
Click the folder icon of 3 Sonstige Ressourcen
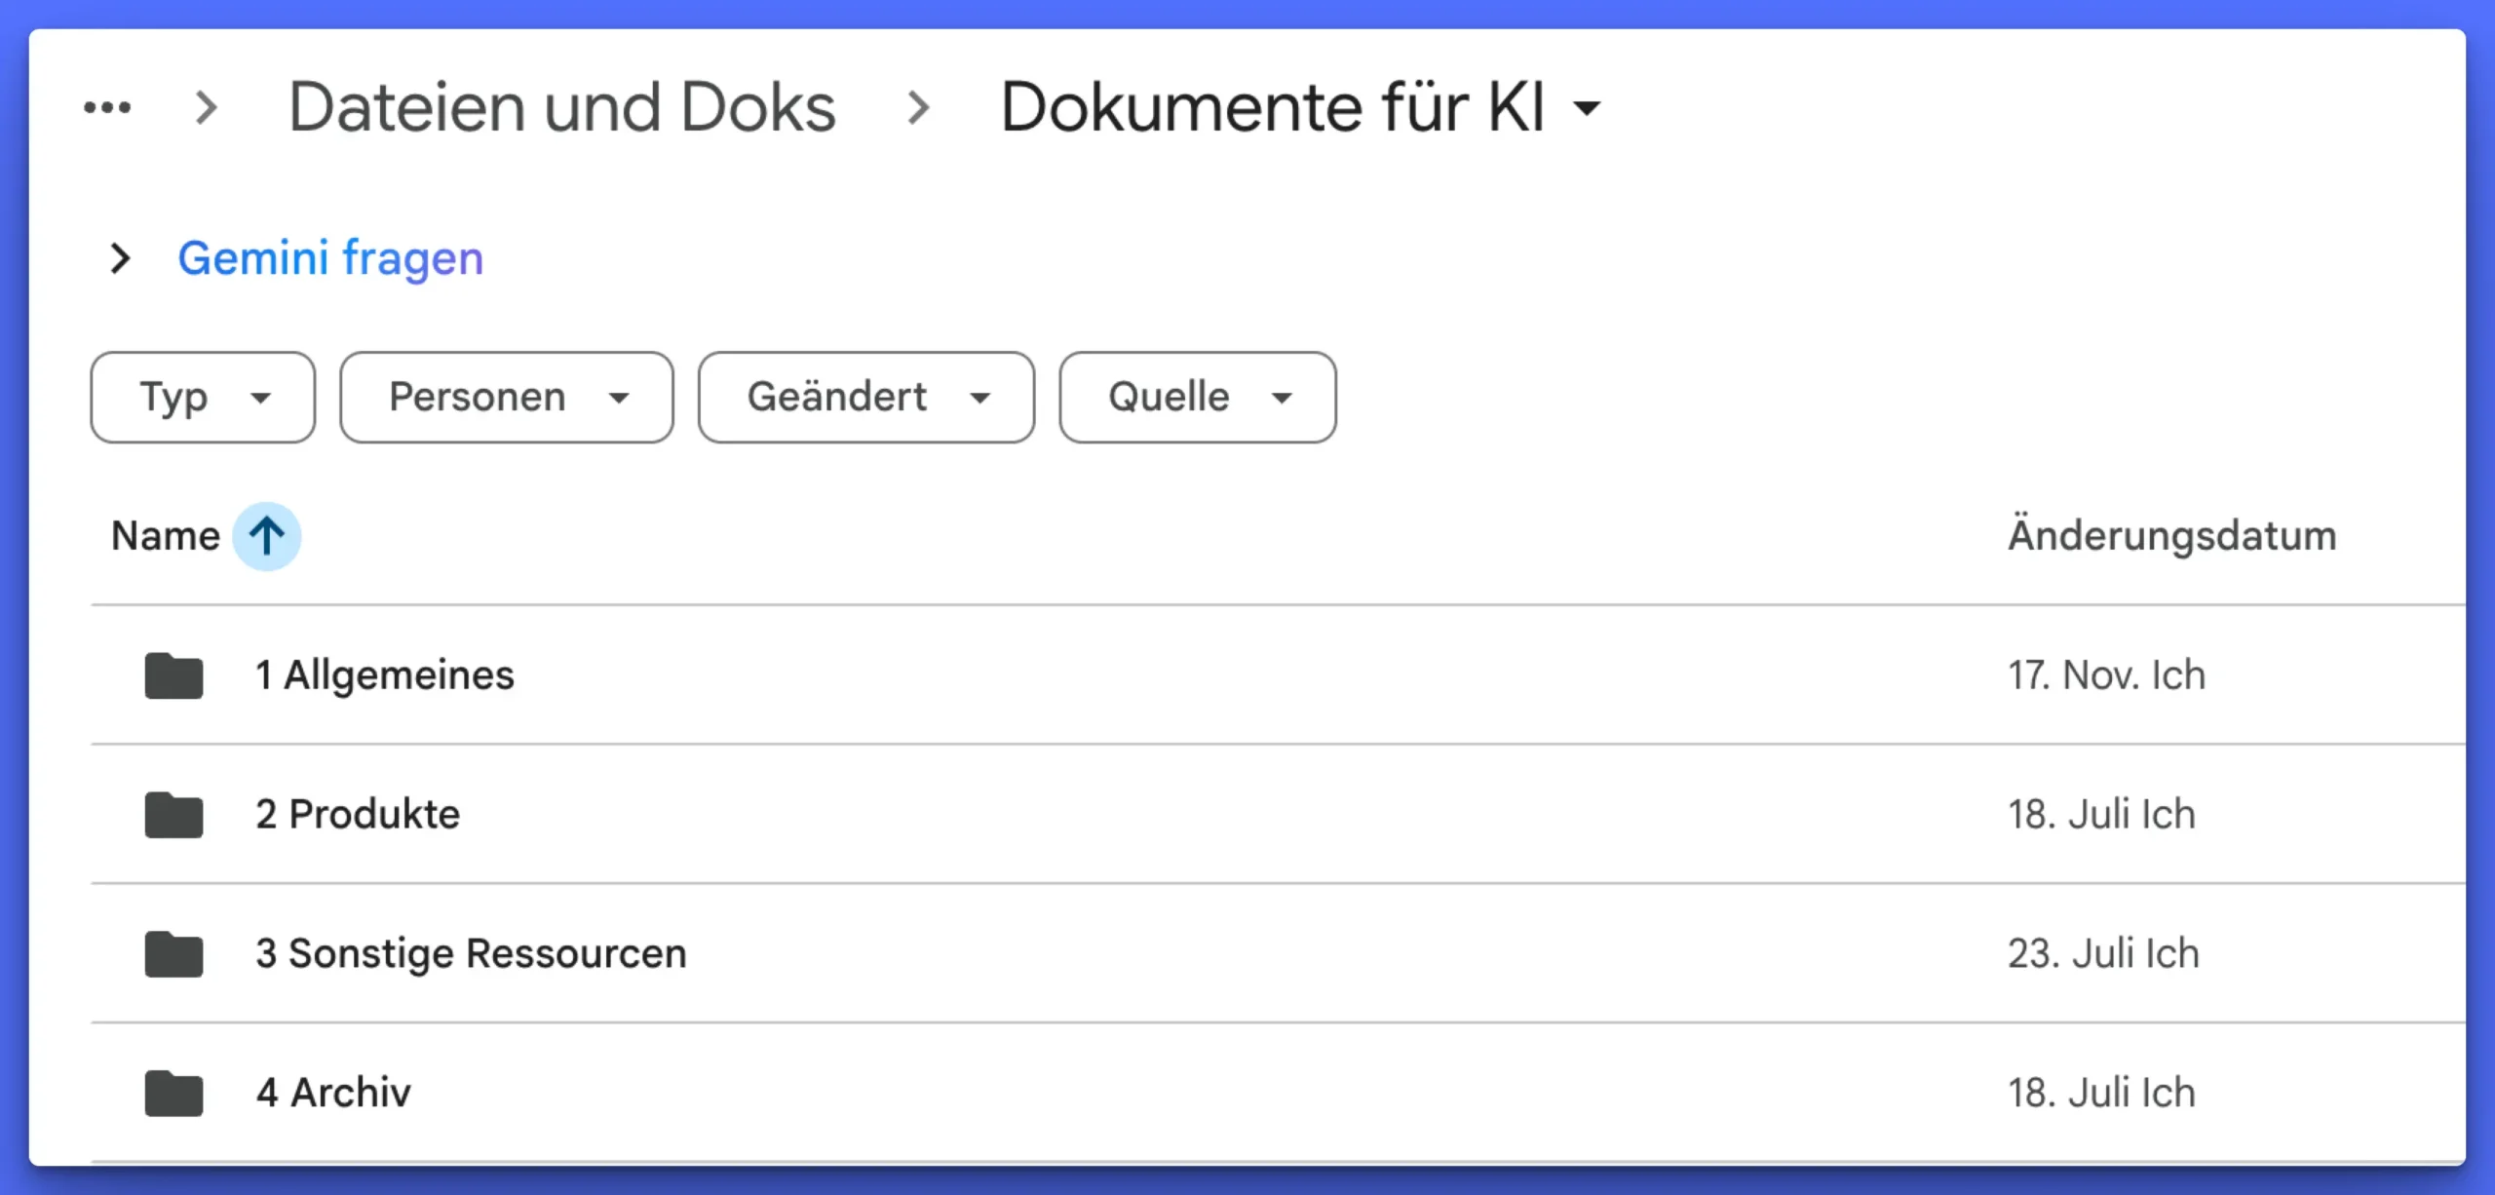[x=173, y=954]
